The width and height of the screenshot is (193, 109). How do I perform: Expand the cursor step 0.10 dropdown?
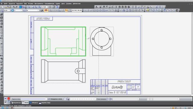pyautogui.click(x=9, y=11)
